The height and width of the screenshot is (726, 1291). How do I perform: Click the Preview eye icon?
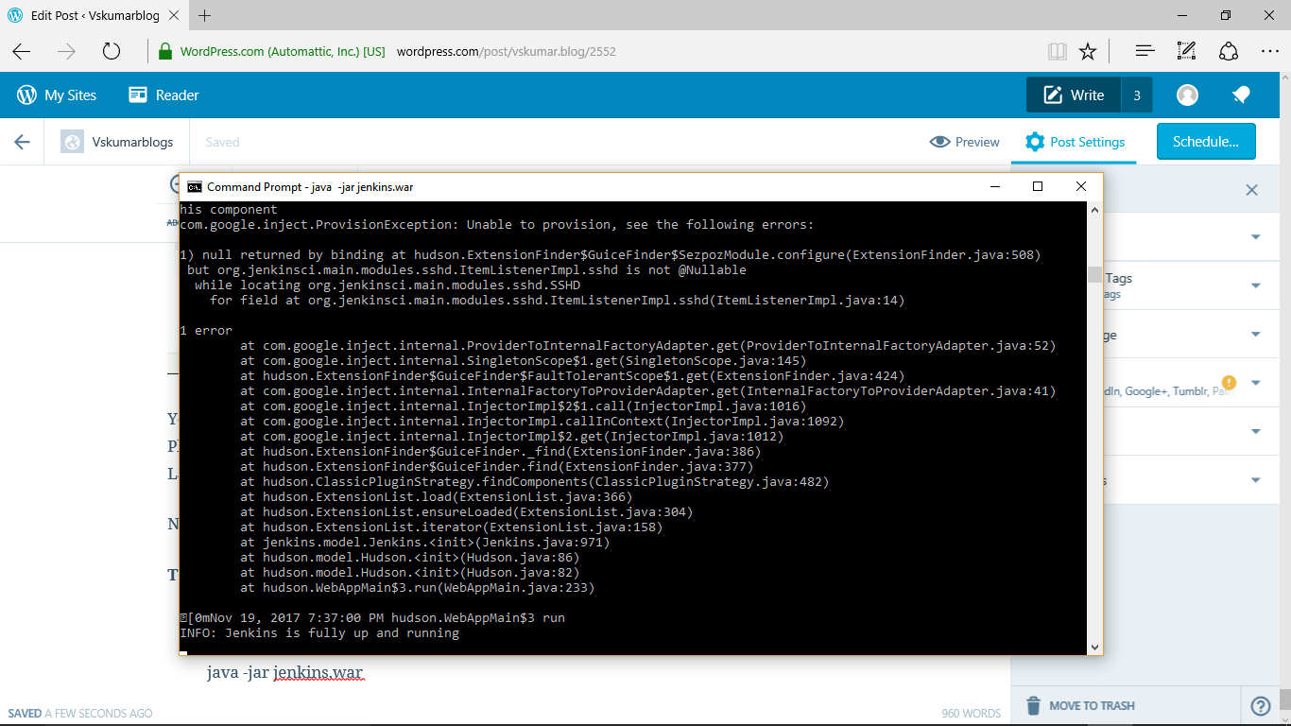pos(940,142)
